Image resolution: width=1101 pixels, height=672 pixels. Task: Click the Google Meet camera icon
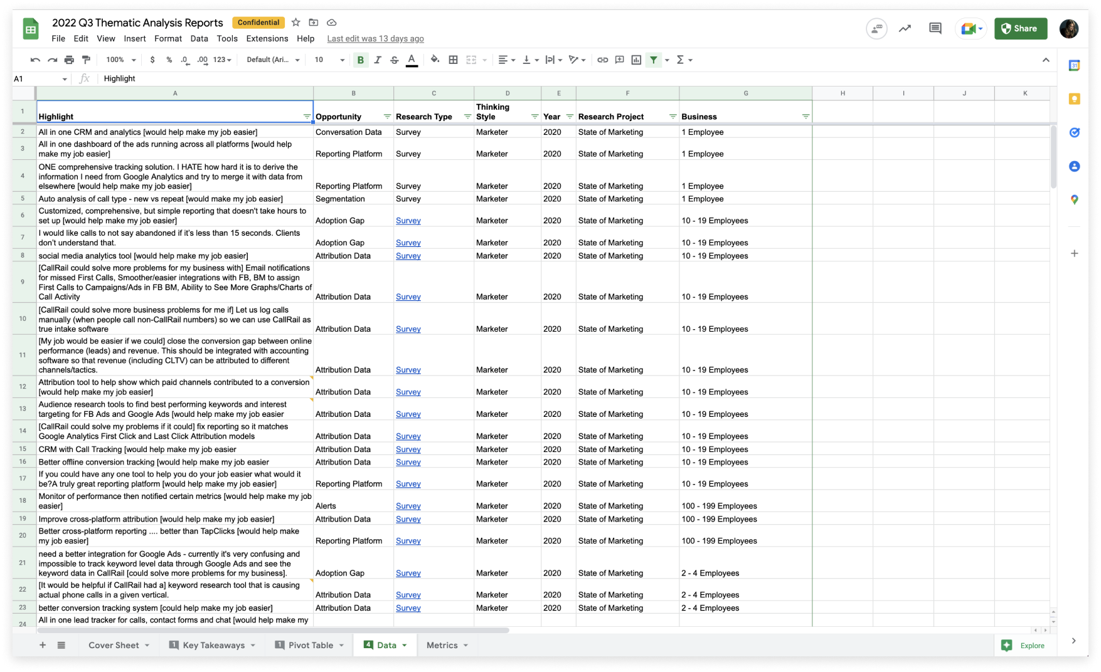point(969,28)
